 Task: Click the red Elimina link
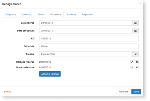8,92
